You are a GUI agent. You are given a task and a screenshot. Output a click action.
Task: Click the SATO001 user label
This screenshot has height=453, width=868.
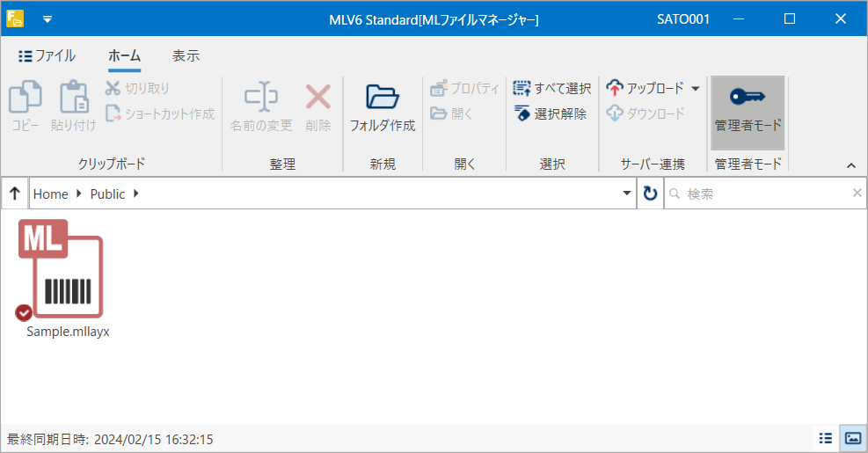click(x=683, y=19)
